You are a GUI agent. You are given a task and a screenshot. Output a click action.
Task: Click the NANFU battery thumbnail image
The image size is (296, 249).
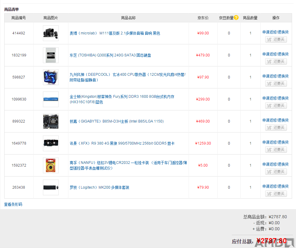(x=51, y=165)
